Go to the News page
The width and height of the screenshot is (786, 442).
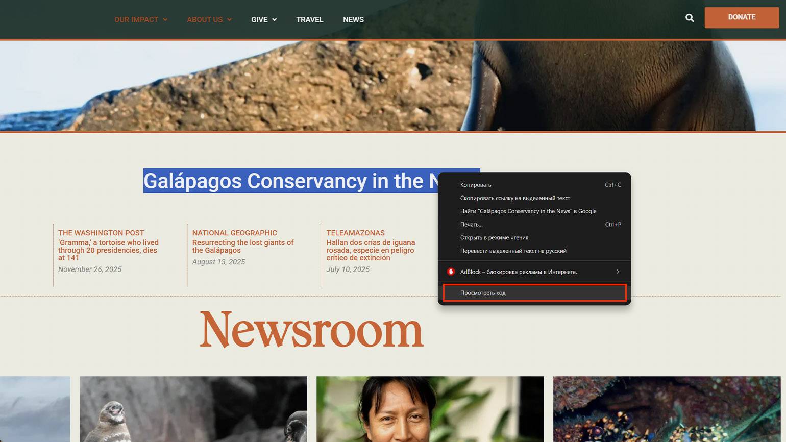point(353,20)
